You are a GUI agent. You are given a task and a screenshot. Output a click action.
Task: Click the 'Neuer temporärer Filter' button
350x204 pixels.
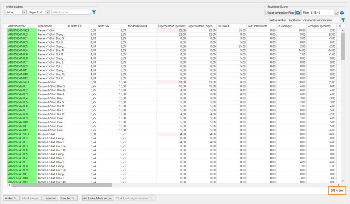(280, 13)
